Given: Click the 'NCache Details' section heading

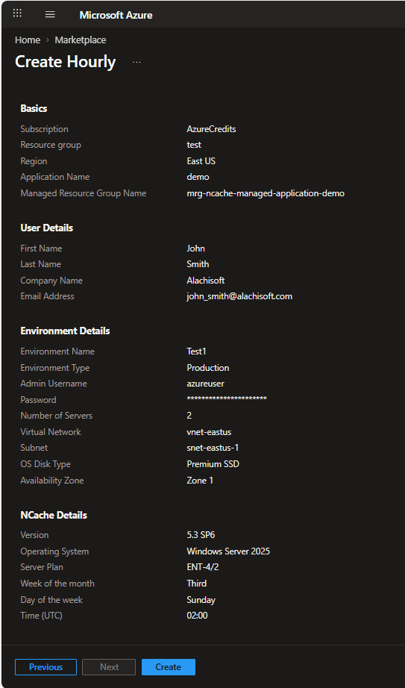Looking at the screenshot, I should point(54,515).
